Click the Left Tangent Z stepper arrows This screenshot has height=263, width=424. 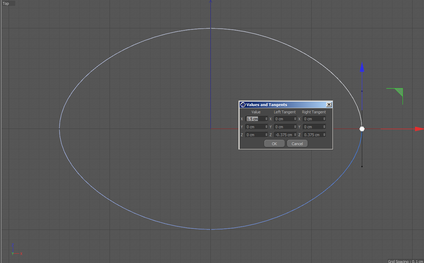tap(295, 135)
